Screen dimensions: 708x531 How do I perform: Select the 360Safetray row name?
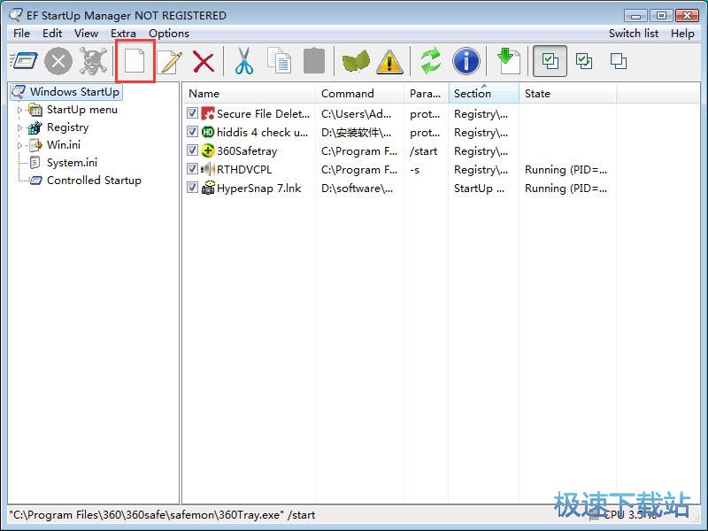(x=247, y=150)
